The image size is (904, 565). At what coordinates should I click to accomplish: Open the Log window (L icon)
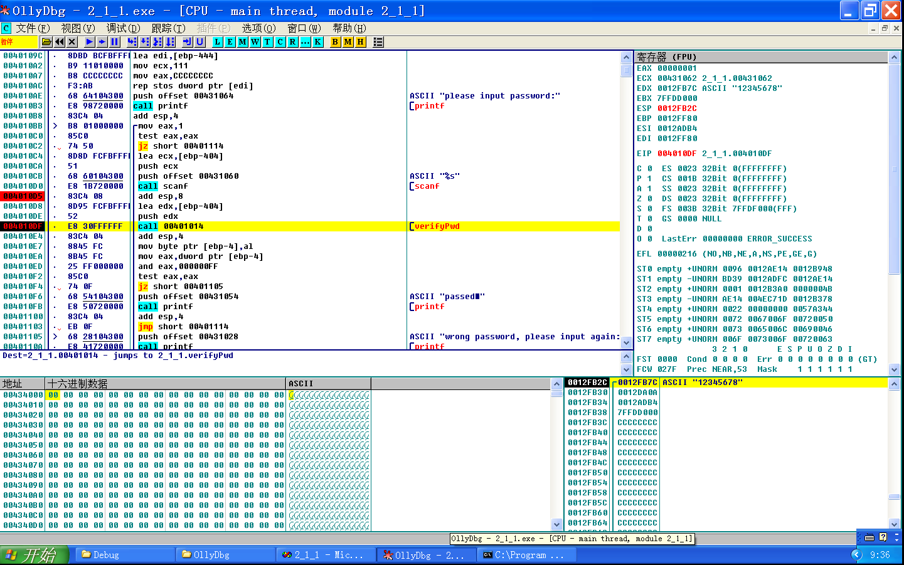[x=218, y=42]
